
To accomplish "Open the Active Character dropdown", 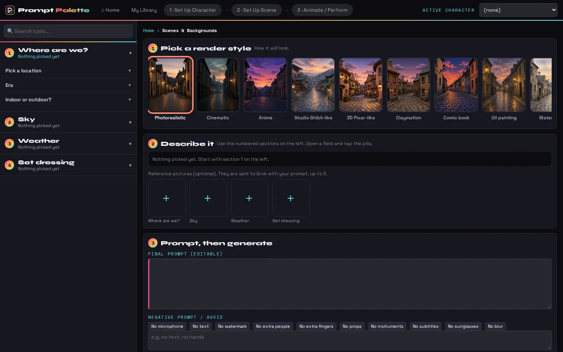I will 518,10.
